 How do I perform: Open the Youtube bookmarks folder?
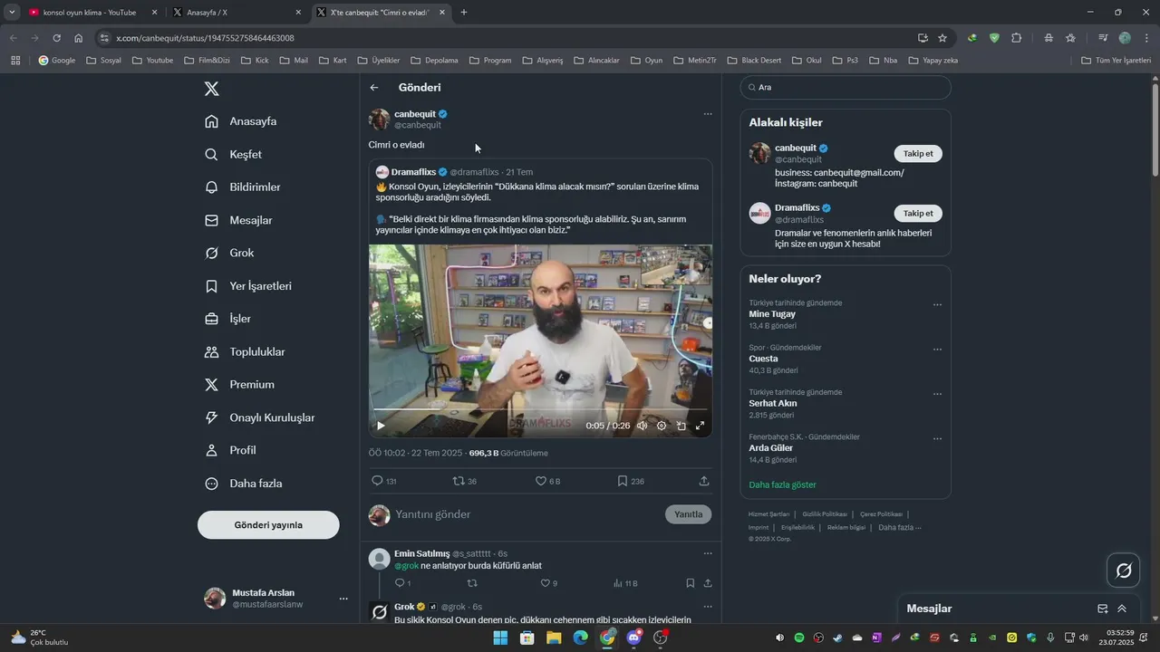coord(152,61)
